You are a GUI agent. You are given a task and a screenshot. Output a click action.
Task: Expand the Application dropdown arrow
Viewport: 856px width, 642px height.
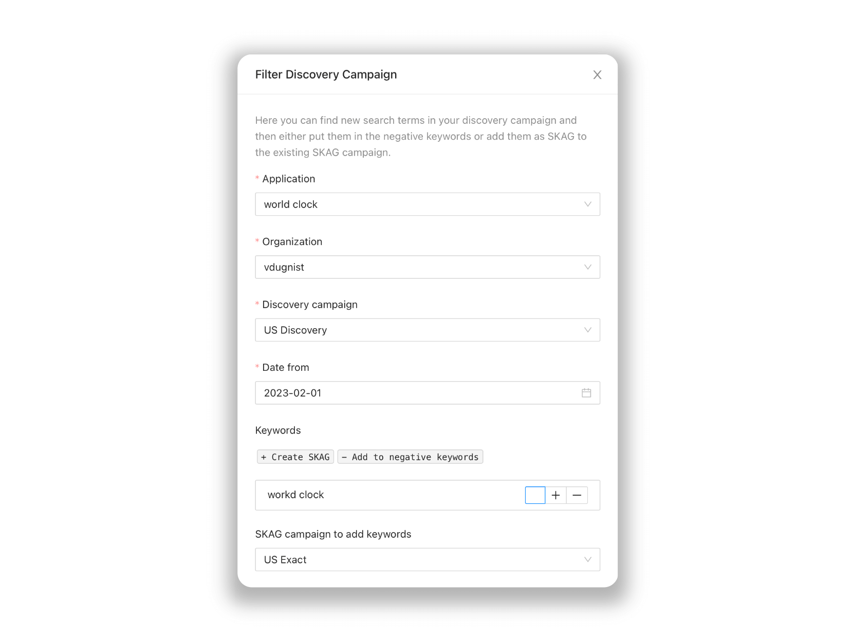coord(588,204)
